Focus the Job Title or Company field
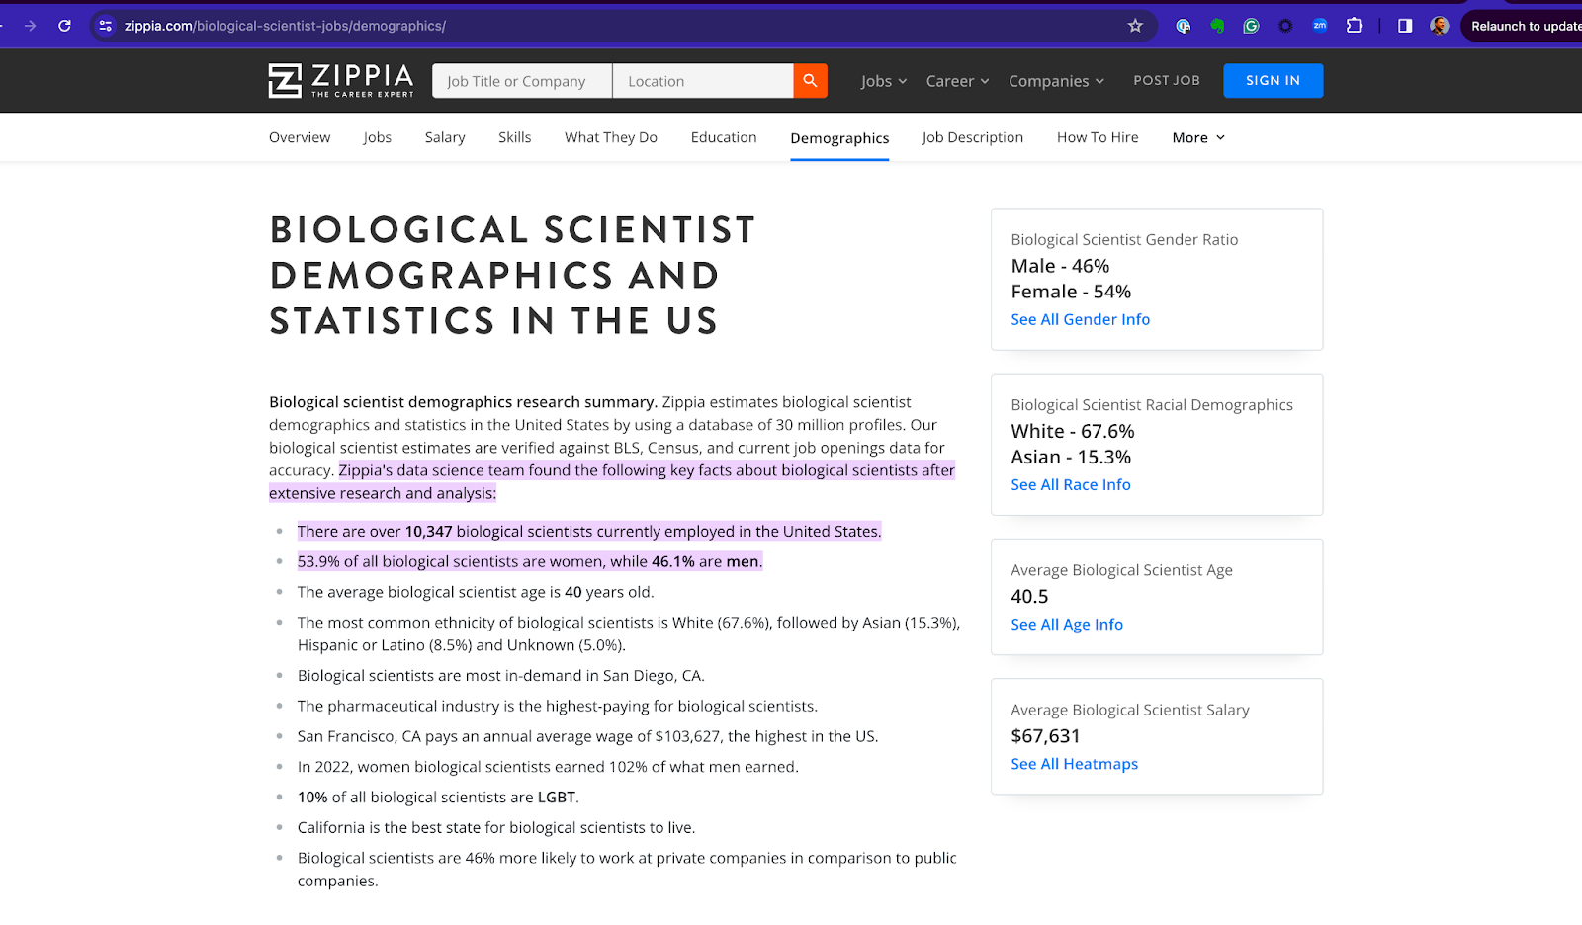Viewport: 1582px width, 925px height. point(522,81)
